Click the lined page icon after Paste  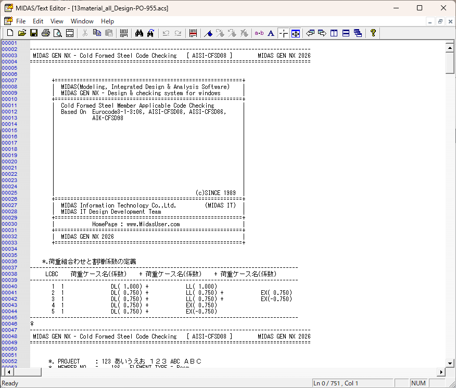click(x=124, y=33)
